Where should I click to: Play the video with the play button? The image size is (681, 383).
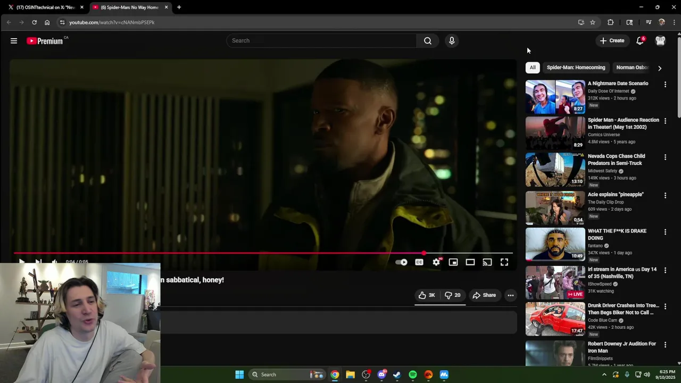[22, 262]
